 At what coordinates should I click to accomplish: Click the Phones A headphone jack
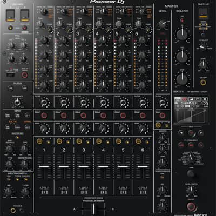click(x=13, y=210)
